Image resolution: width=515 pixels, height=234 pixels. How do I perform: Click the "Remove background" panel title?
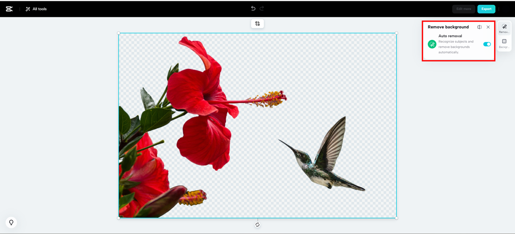click(x=448, y=27)
